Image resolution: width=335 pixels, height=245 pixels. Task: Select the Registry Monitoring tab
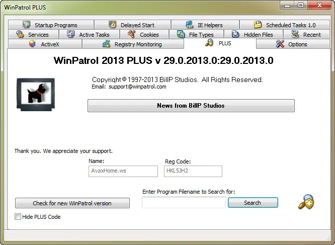tap(133, 44)
